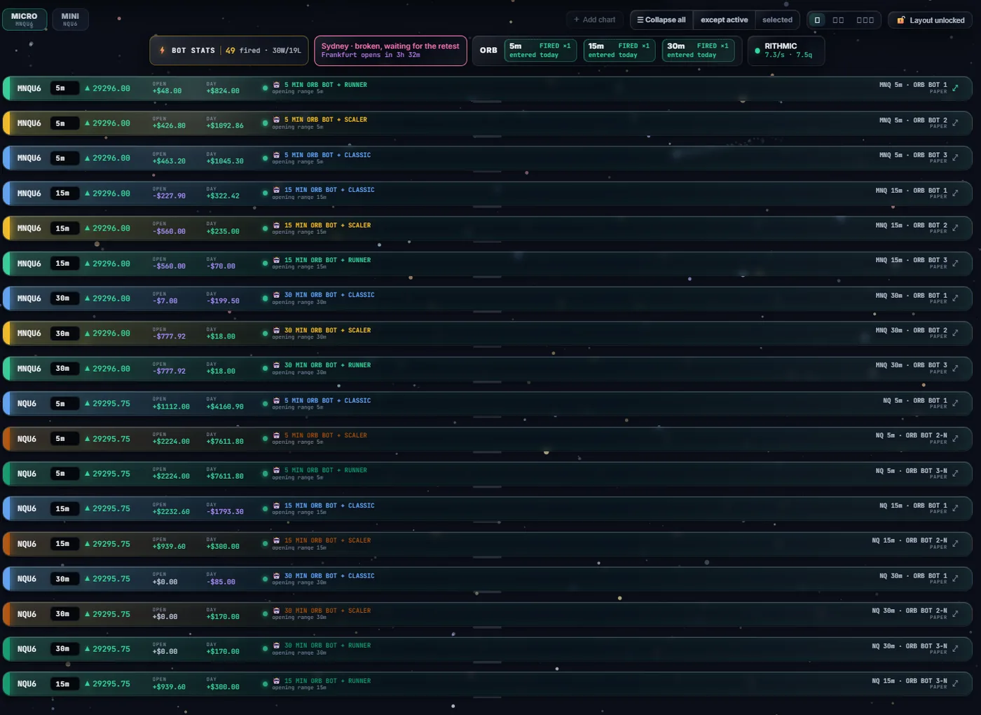Toggle status dot of MNQU6 5 MIN + SCALER
The height and width of the screenshot is (715, 981).
click(265, 123)
